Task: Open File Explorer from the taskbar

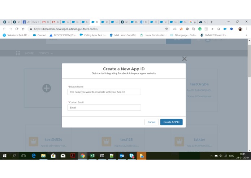Action: tap(43, 156)
